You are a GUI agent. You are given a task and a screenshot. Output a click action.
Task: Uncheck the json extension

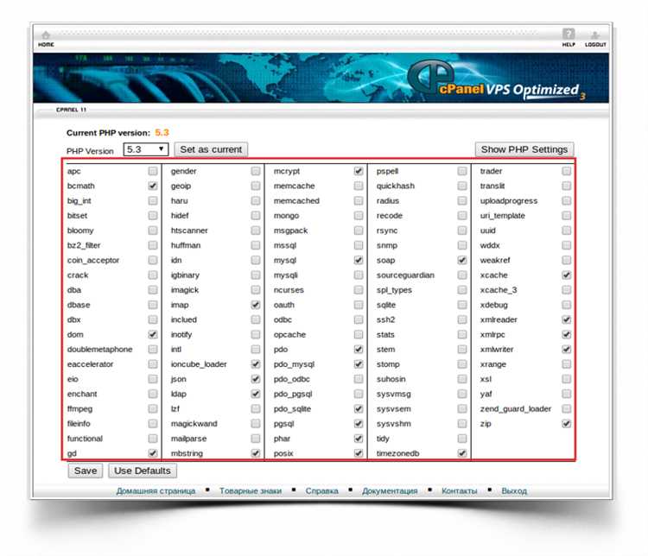click(256, 379)
